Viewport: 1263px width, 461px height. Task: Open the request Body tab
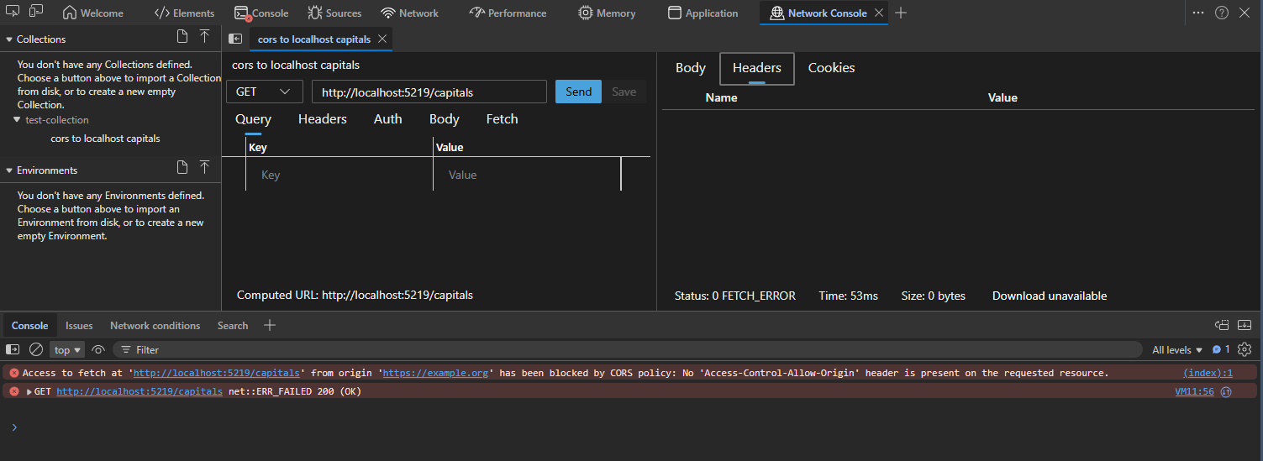click(x=444, y=119)
